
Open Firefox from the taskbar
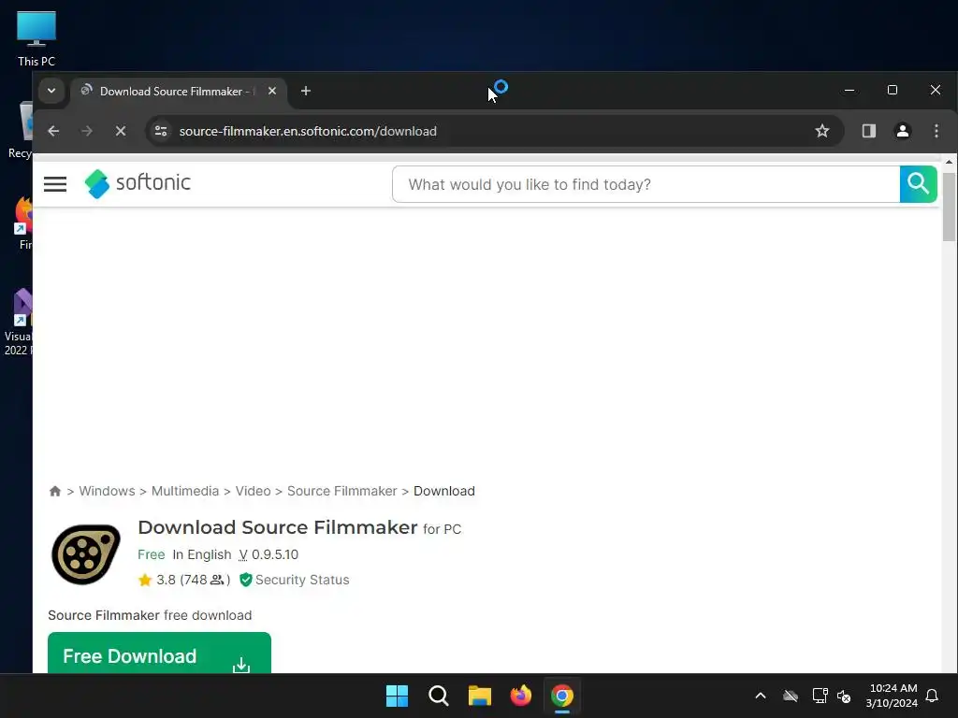coord(521,696)
